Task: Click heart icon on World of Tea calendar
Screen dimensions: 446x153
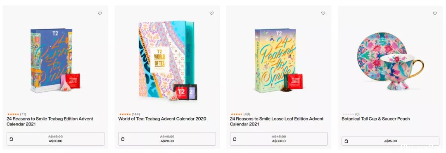Action: (211, 13)
